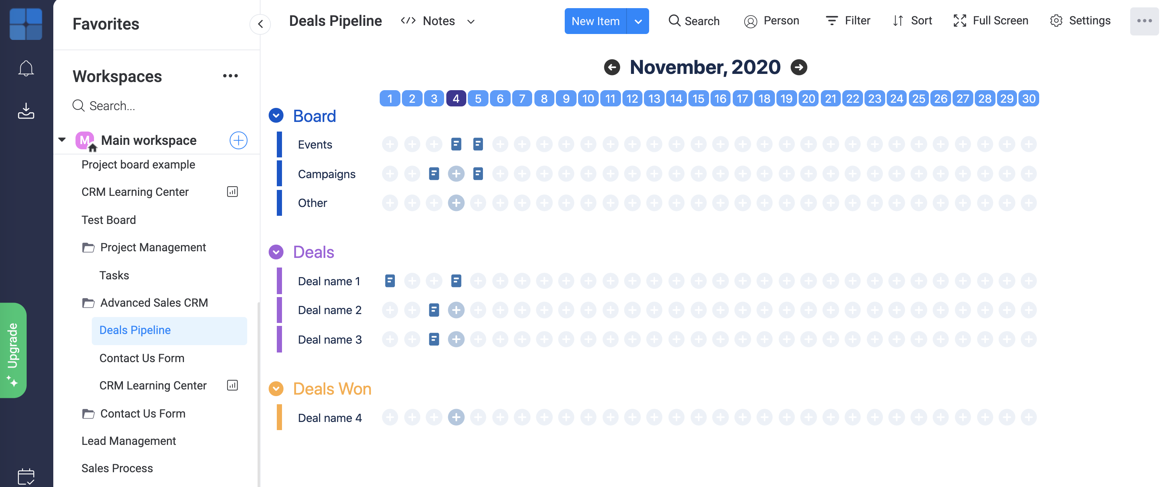Select the CRM Learning Center board
The width and height of the screenshot is (1165, 487).
click(x=134, y=191)
